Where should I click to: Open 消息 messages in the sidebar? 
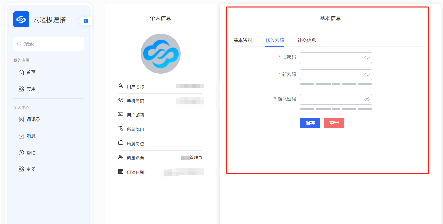[31, 136]
